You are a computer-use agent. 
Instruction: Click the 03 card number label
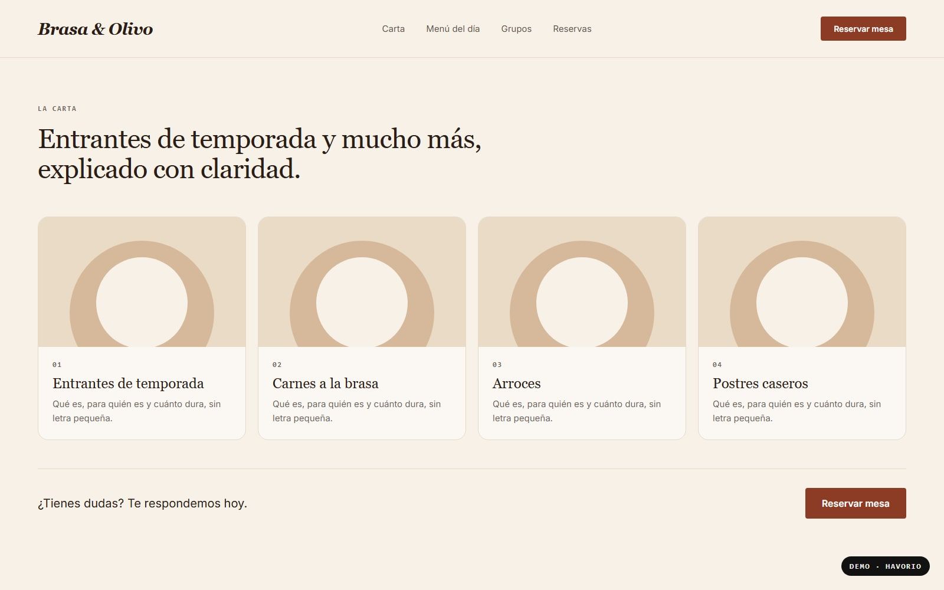pyautogui.click(x=497, y=365)
